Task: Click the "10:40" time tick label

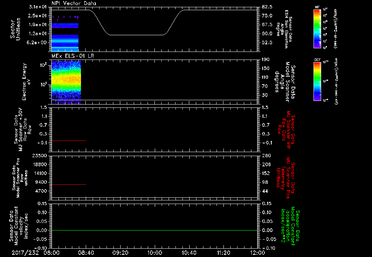Action: (x=189, y=253)
